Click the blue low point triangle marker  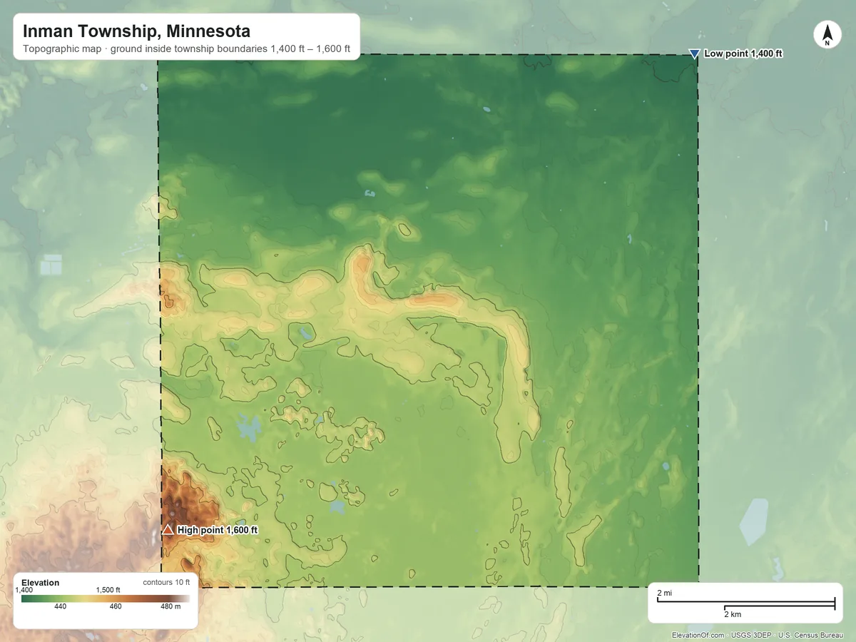point(694,53)
